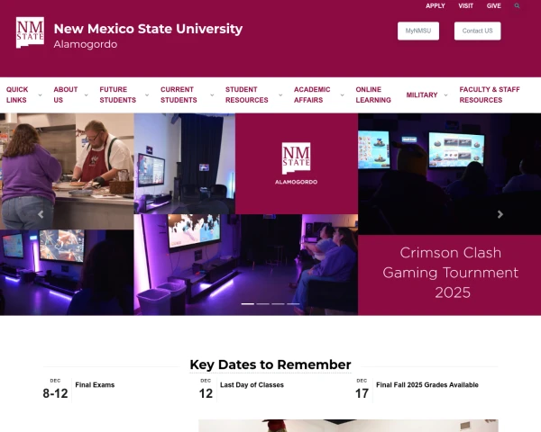This screenshot has width=541, height=432.
Task: Click the NM State logo in the header
Action: coord(30,32)
